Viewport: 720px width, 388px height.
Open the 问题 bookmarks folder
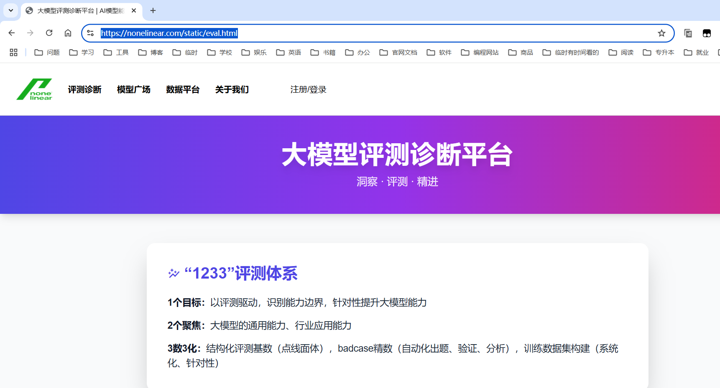coord(47,52)
